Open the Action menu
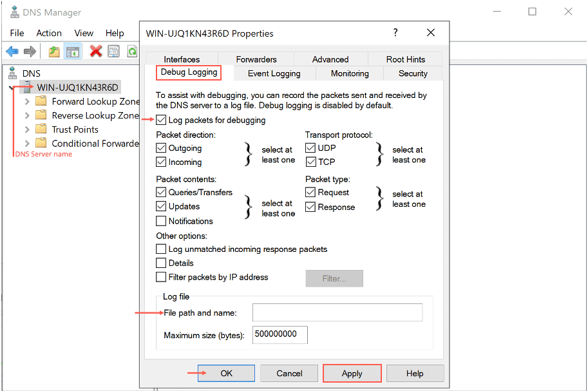This screenshot has width=588, height=391. [x=49, y=33]
